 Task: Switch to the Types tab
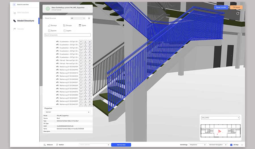pos(82,26)
